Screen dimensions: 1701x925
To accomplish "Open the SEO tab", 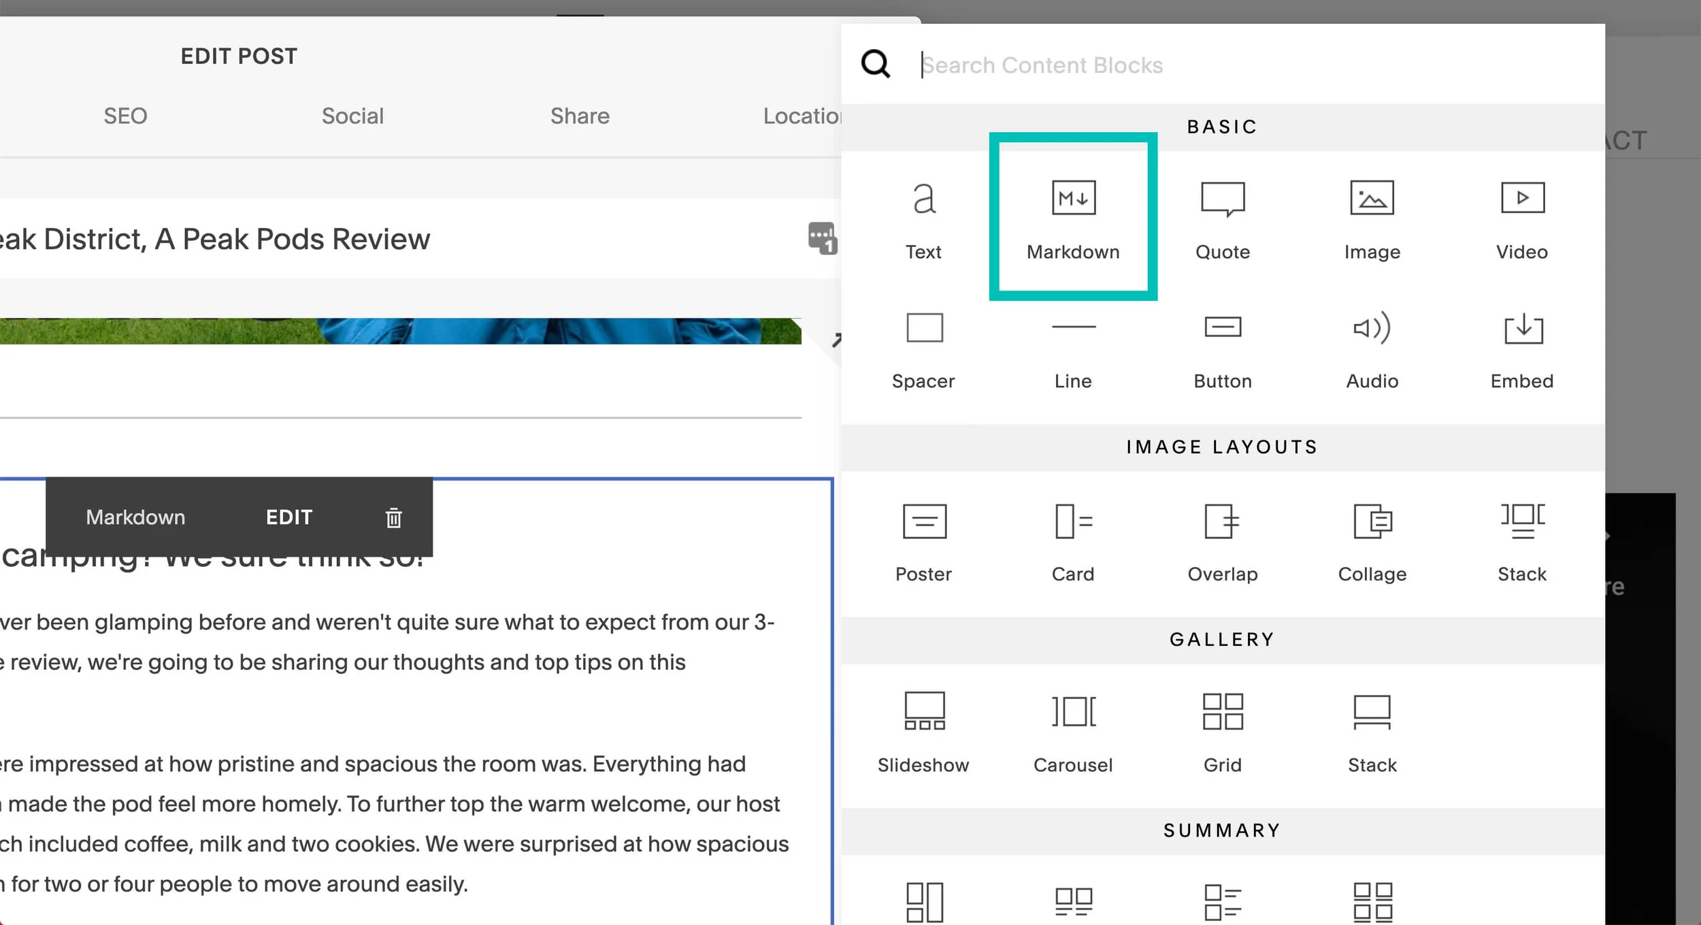I will 125,116.
